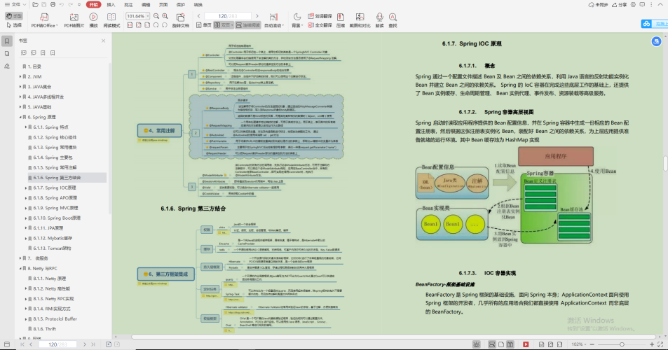Image resolution: width=668 pixels, height=350 pixels.
Task: Open the PDF转Office converter
Action: point(44,20)
